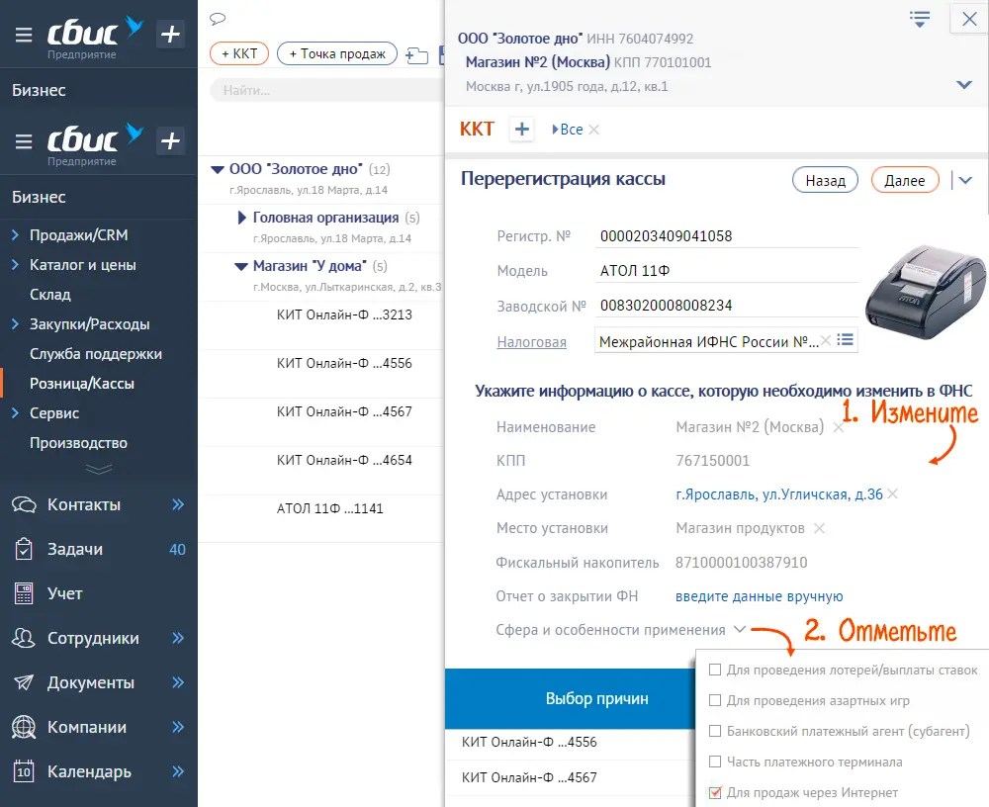Click the Заводской № input field
This screenshot has width=989, height=807.
[727, 306]
